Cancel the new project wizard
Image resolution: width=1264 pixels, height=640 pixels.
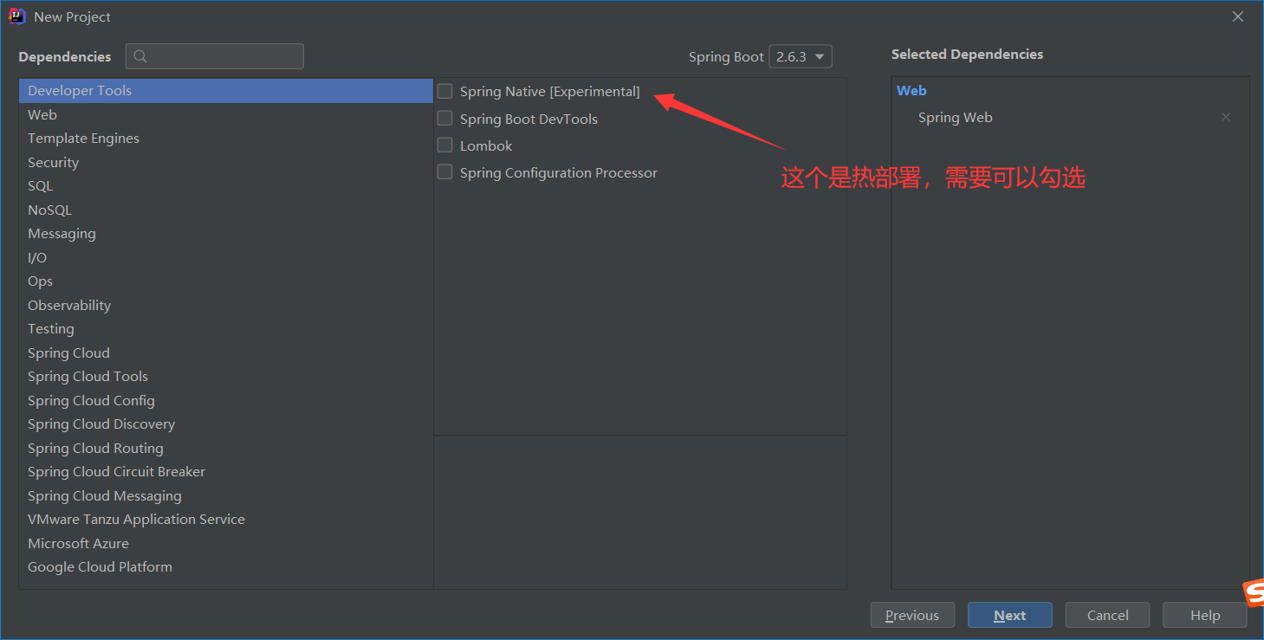click(x=1107, y=615)
